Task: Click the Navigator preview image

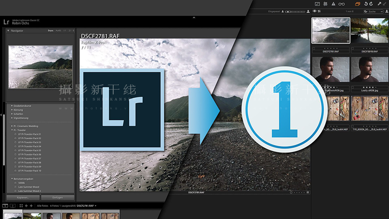Action: 41,67
